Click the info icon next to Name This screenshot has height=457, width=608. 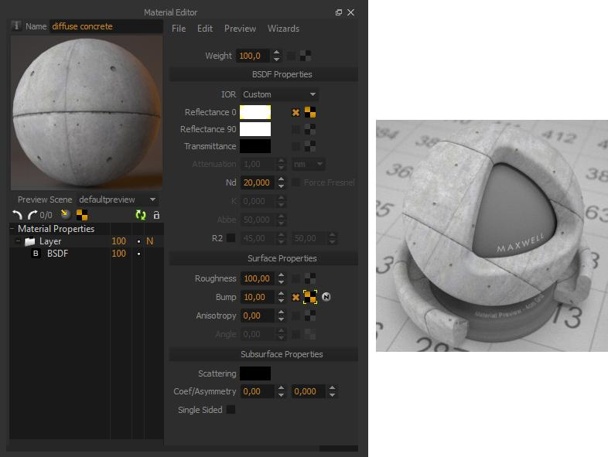[x=17, y=26]
